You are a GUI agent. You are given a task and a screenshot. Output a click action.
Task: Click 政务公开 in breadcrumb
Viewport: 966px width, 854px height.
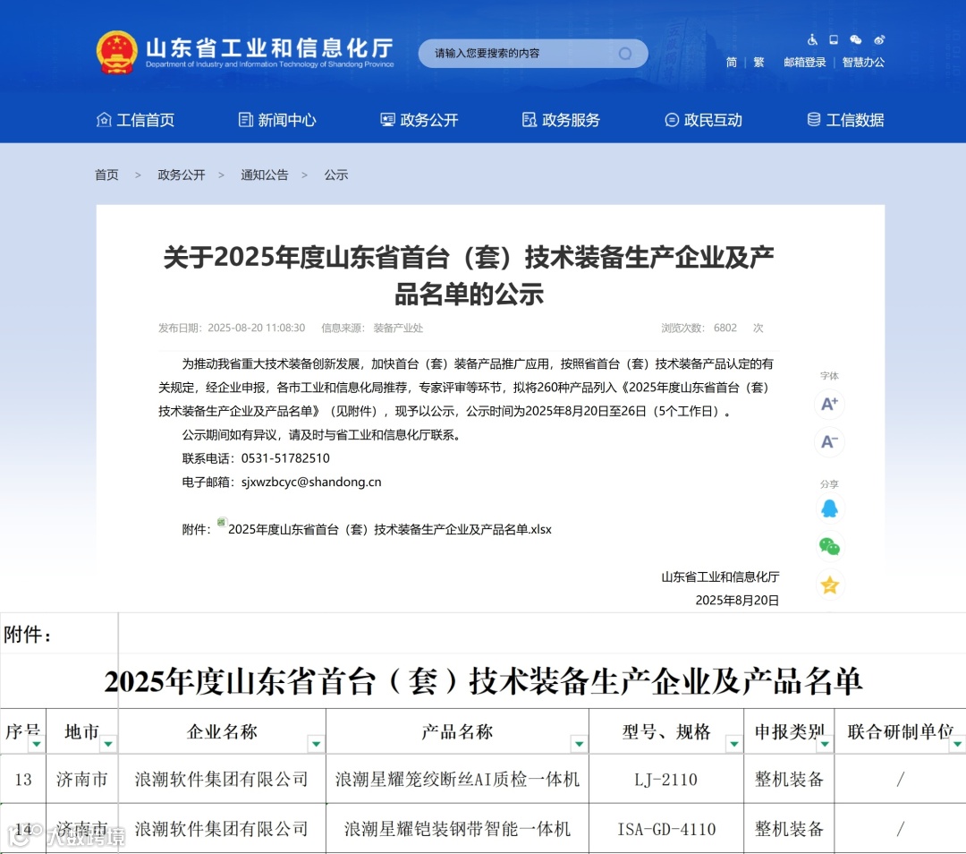coord(181,175)
